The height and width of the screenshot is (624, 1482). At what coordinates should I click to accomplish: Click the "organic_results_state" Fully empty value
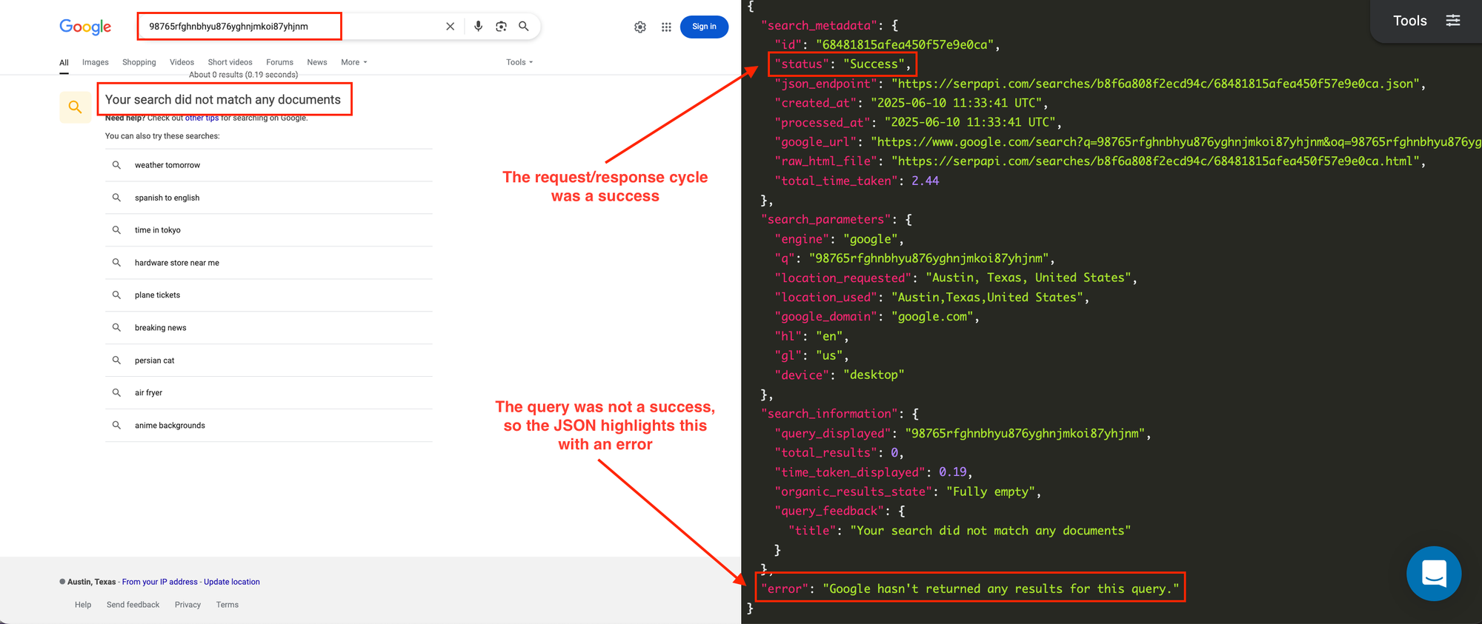pos(990,492)
